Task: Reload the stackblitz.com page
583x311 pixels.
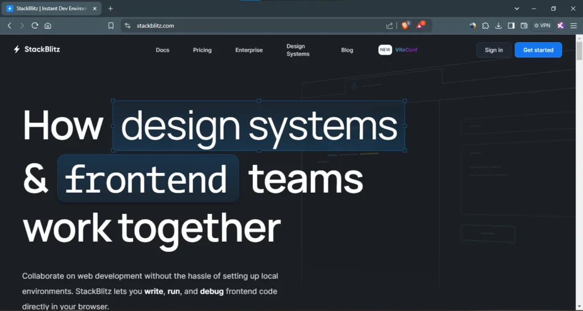Action: pos(35,26)
